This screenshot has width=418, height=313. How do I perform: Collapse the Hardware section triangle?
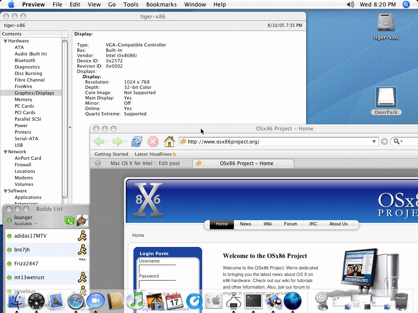[5, 41]
